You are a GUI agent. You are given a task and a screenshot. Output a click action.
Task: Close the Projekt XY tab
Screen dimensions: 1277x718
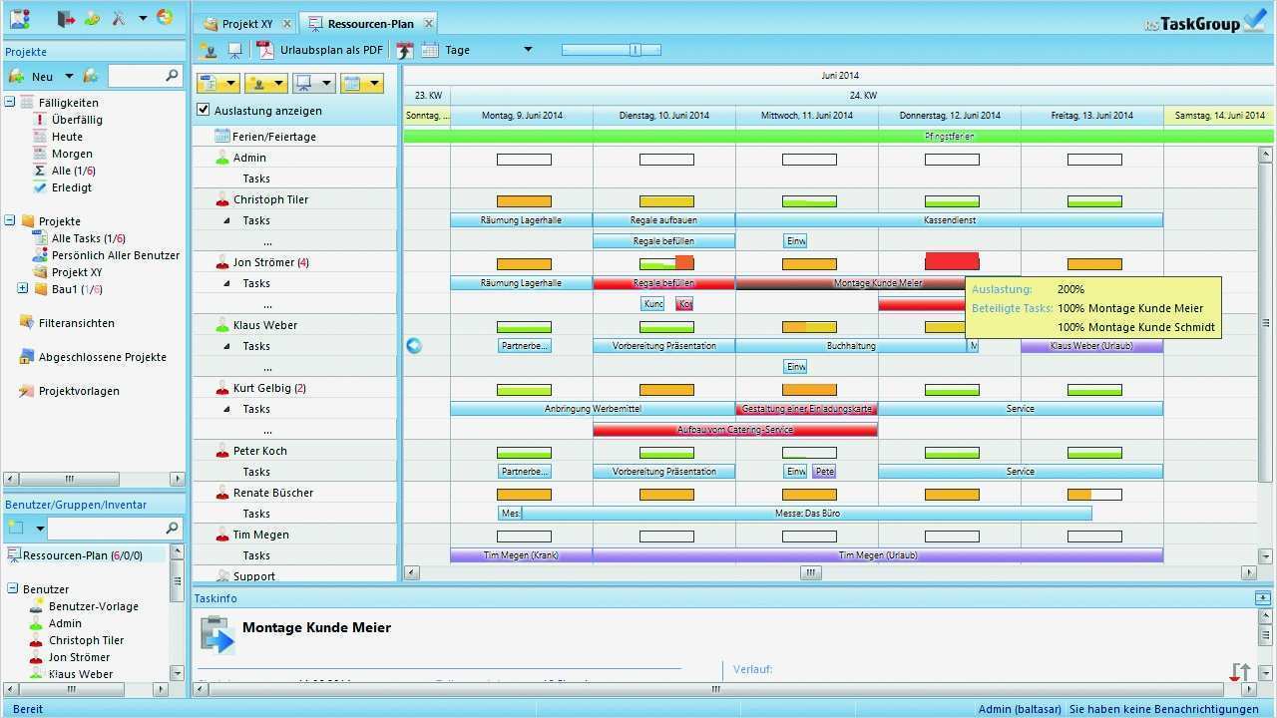pos(287,23)
